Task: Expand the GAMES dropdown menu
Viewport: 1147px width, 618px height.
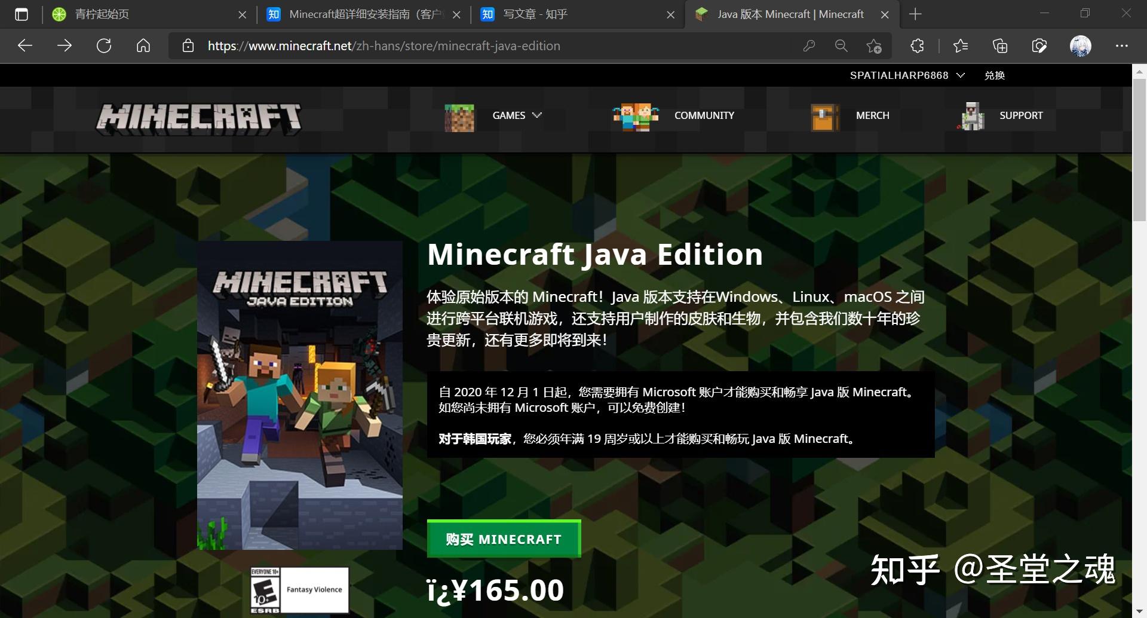Action: pyautogui.click(x=517, y=115)
